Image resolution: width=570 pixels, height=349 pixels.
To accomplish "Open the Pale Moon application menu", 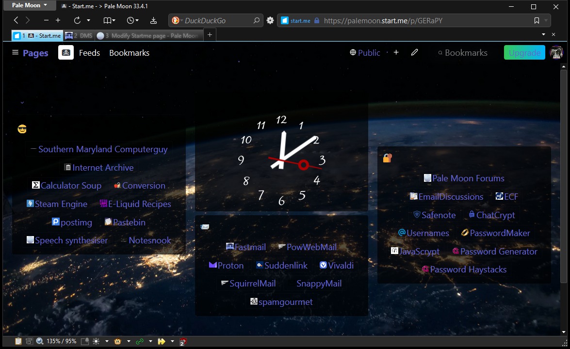I will pyautogui.click(x=30, y=5).
